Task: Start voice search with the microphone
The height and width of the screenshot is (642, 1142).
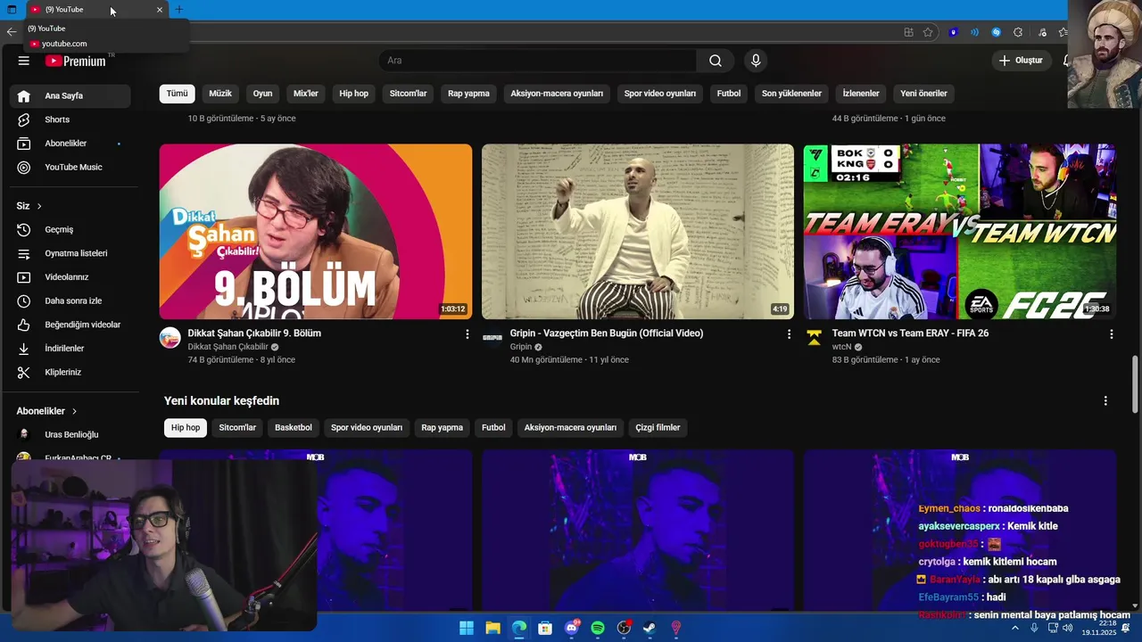Action: 756,61
